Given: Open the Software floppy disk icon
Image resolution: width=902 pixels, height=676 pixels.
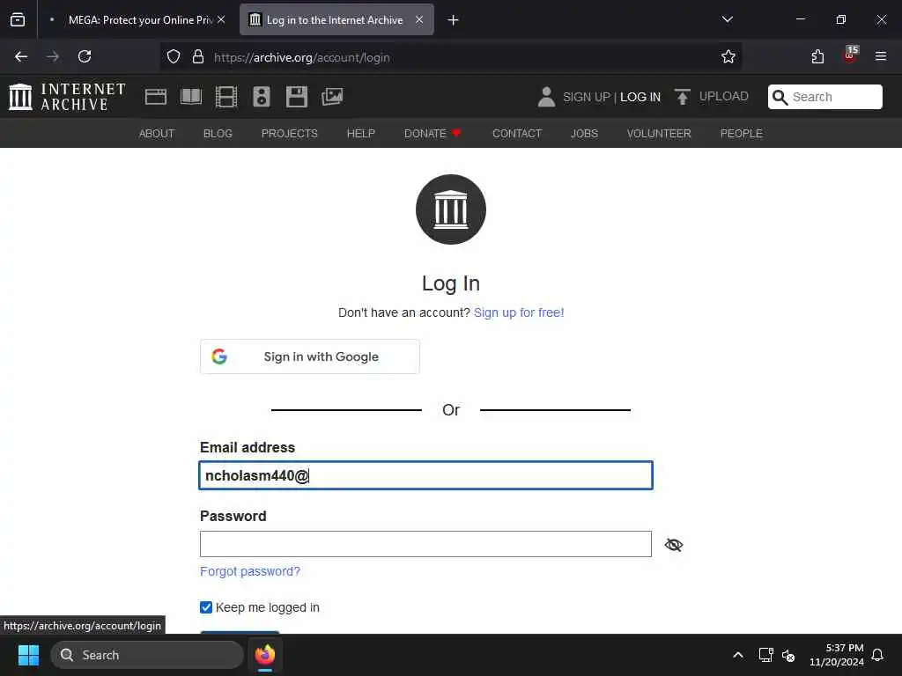Looking at the screenshot, I should (x=297, y=97).
